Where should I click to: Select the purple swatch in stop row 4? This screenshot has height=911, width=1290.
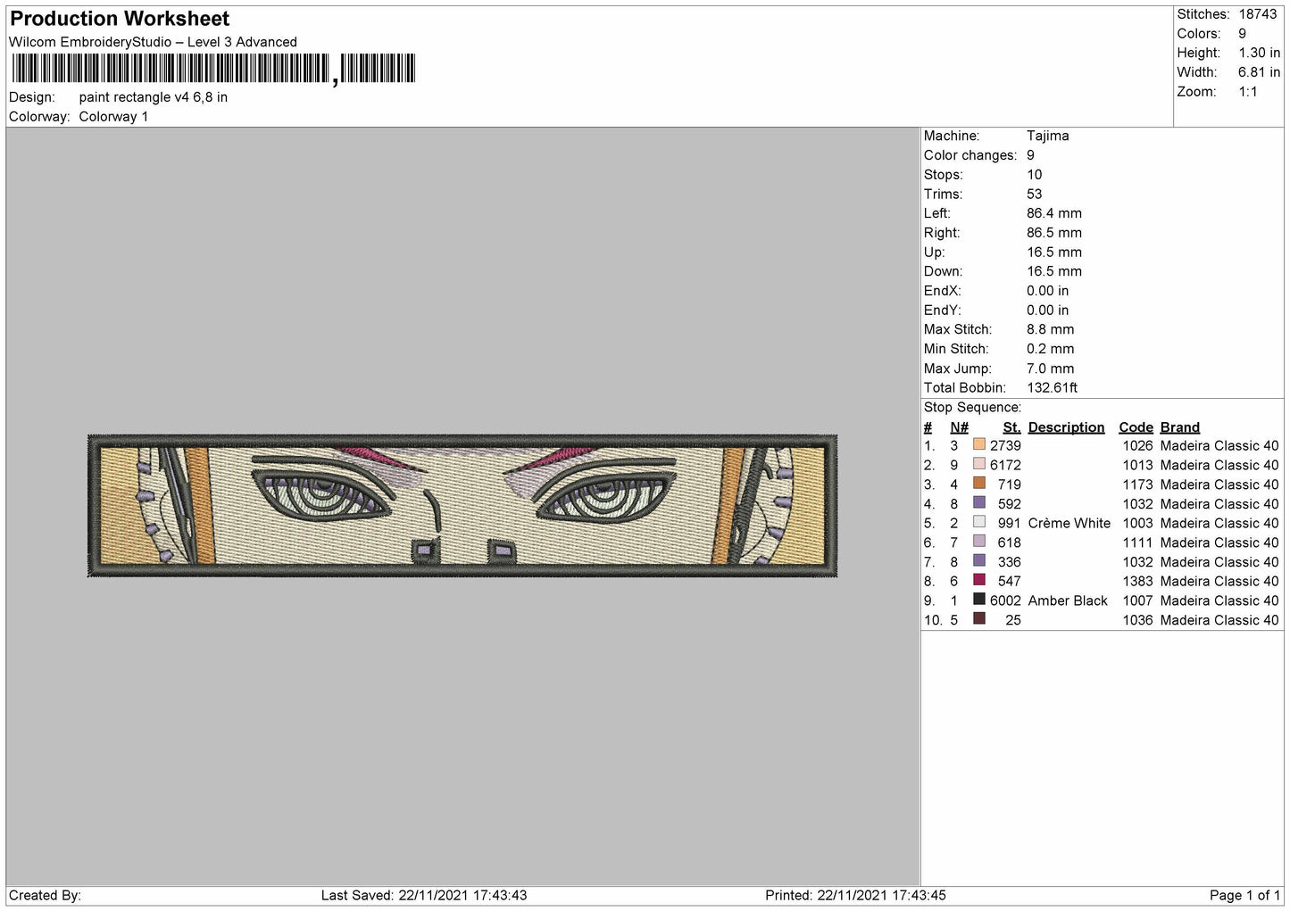click(979, 503)
